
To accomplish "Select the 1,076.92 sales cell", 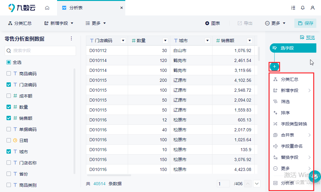I will pos(233,50).
